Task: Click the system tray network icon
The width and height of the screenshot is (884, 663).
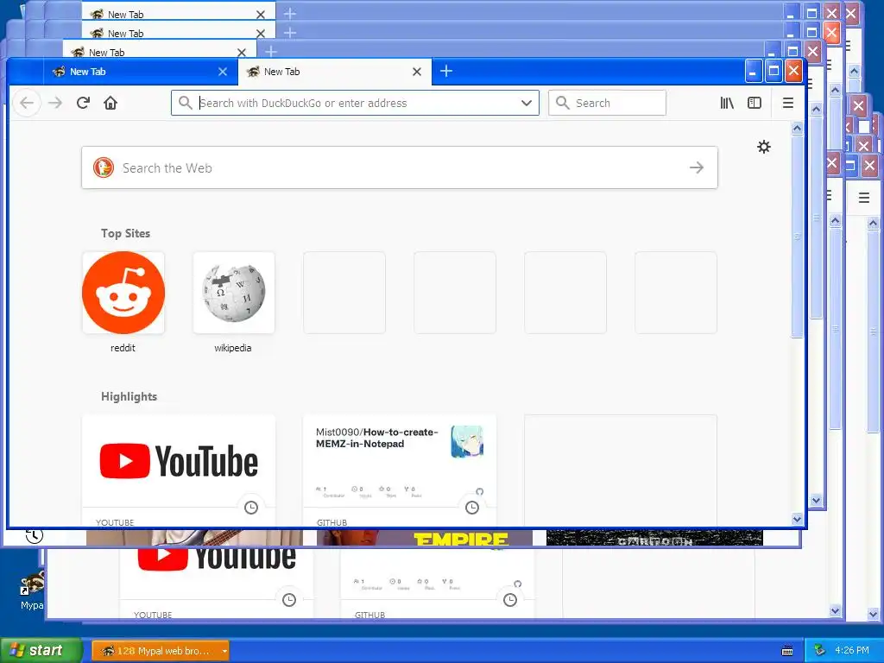Action: coord(820,650)
